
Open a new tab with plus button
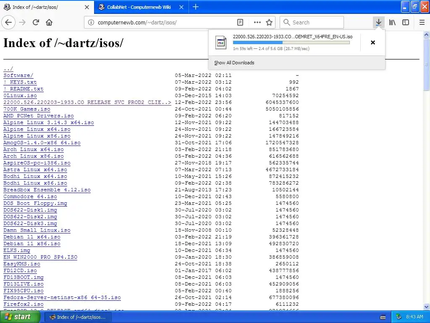coord(196,7)
